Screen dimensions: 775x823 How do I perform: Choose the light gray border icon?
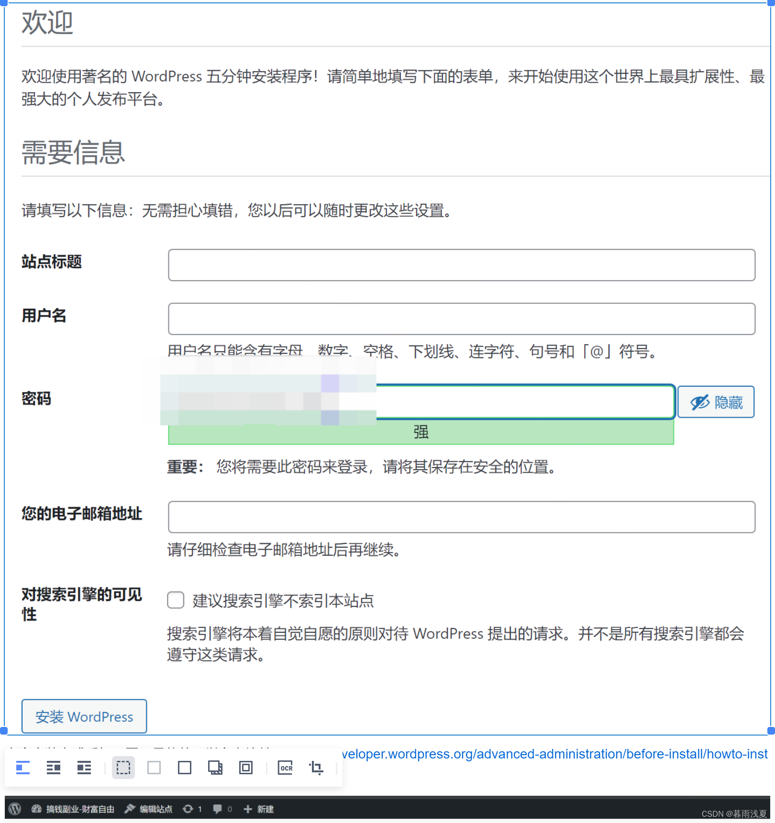click(x=154, y=768)
